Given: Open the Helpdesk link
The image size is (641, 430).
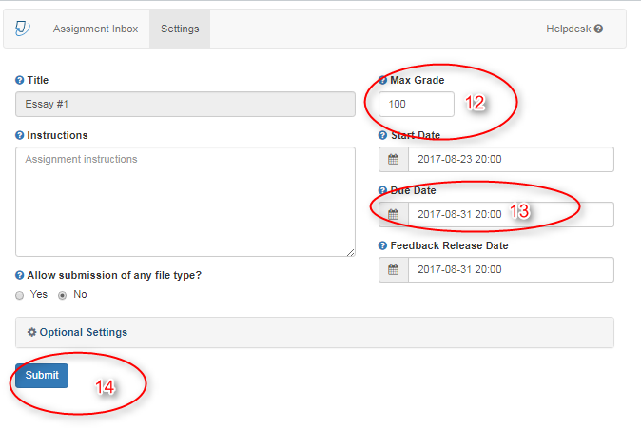Looking at the screenshot, I should point(573,29).
